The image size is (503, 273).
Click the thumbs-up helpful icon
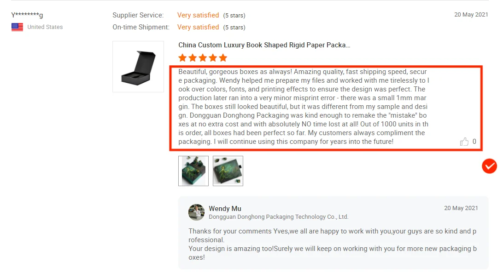click(x=464, y=142)
